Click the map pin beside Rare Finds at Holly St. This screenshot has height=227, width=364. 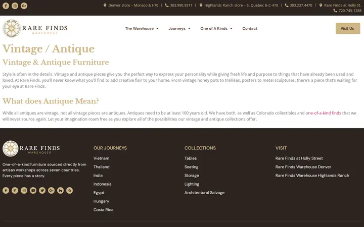click(321, 5)
